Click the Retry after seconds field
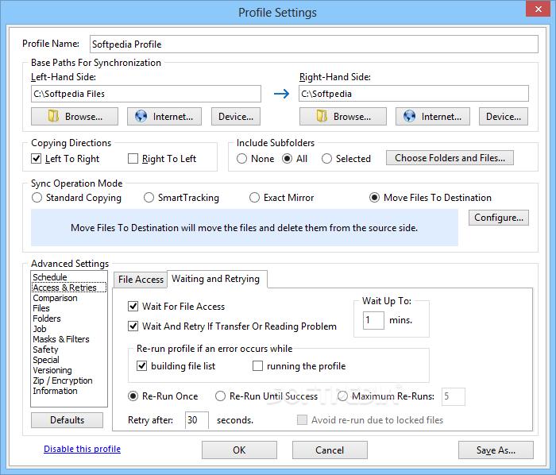Screen dimensions: 556x475 click(197, 420)
